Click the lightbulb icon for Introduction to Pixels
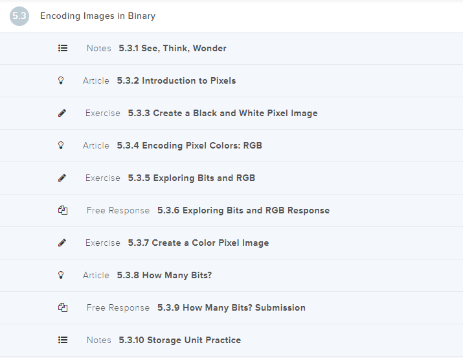 [x=62, y=80]
